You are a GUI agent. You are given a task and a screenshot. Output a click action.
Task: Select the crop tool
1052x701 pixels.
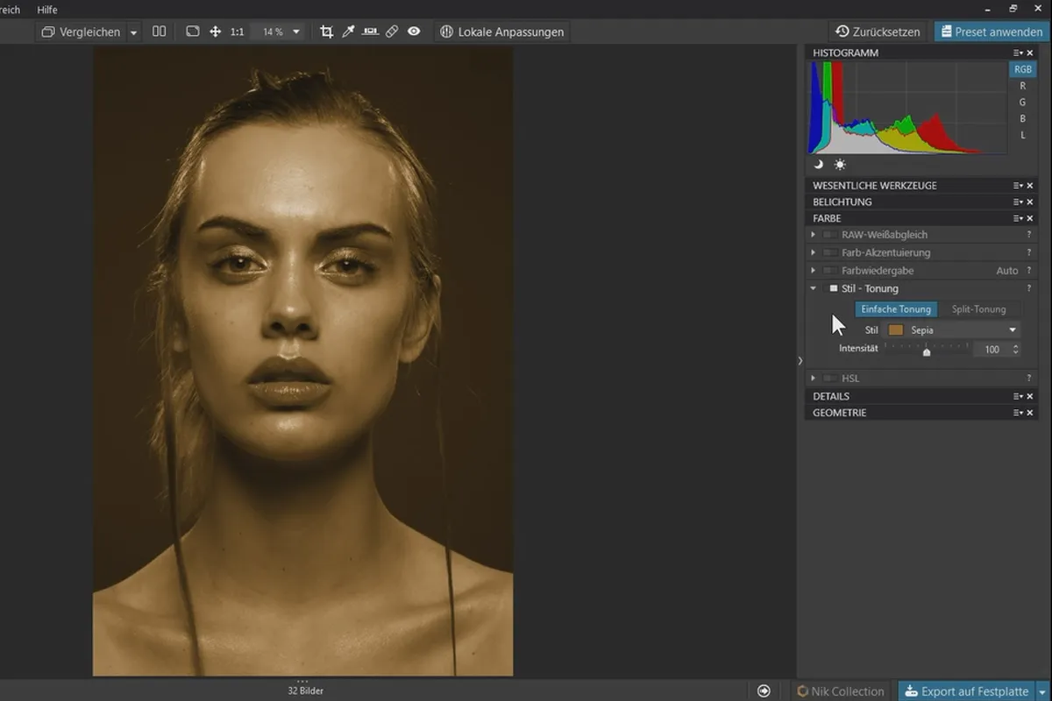[x=326, y=32]
